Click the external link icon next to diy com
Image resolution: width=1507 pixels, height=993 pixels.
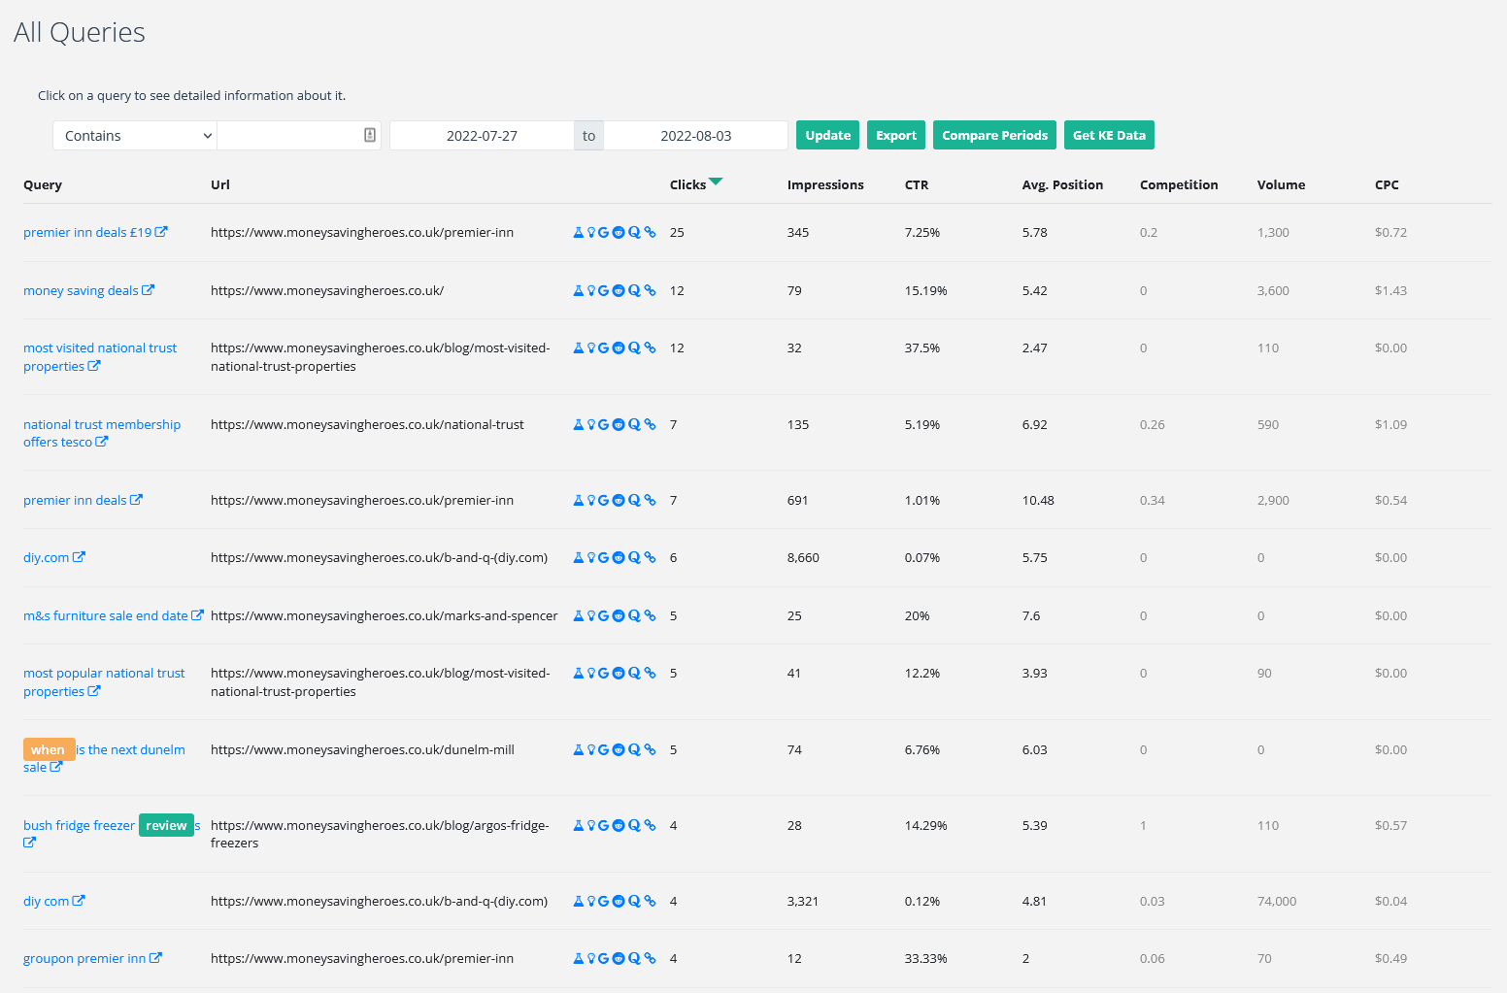point(79,901)
